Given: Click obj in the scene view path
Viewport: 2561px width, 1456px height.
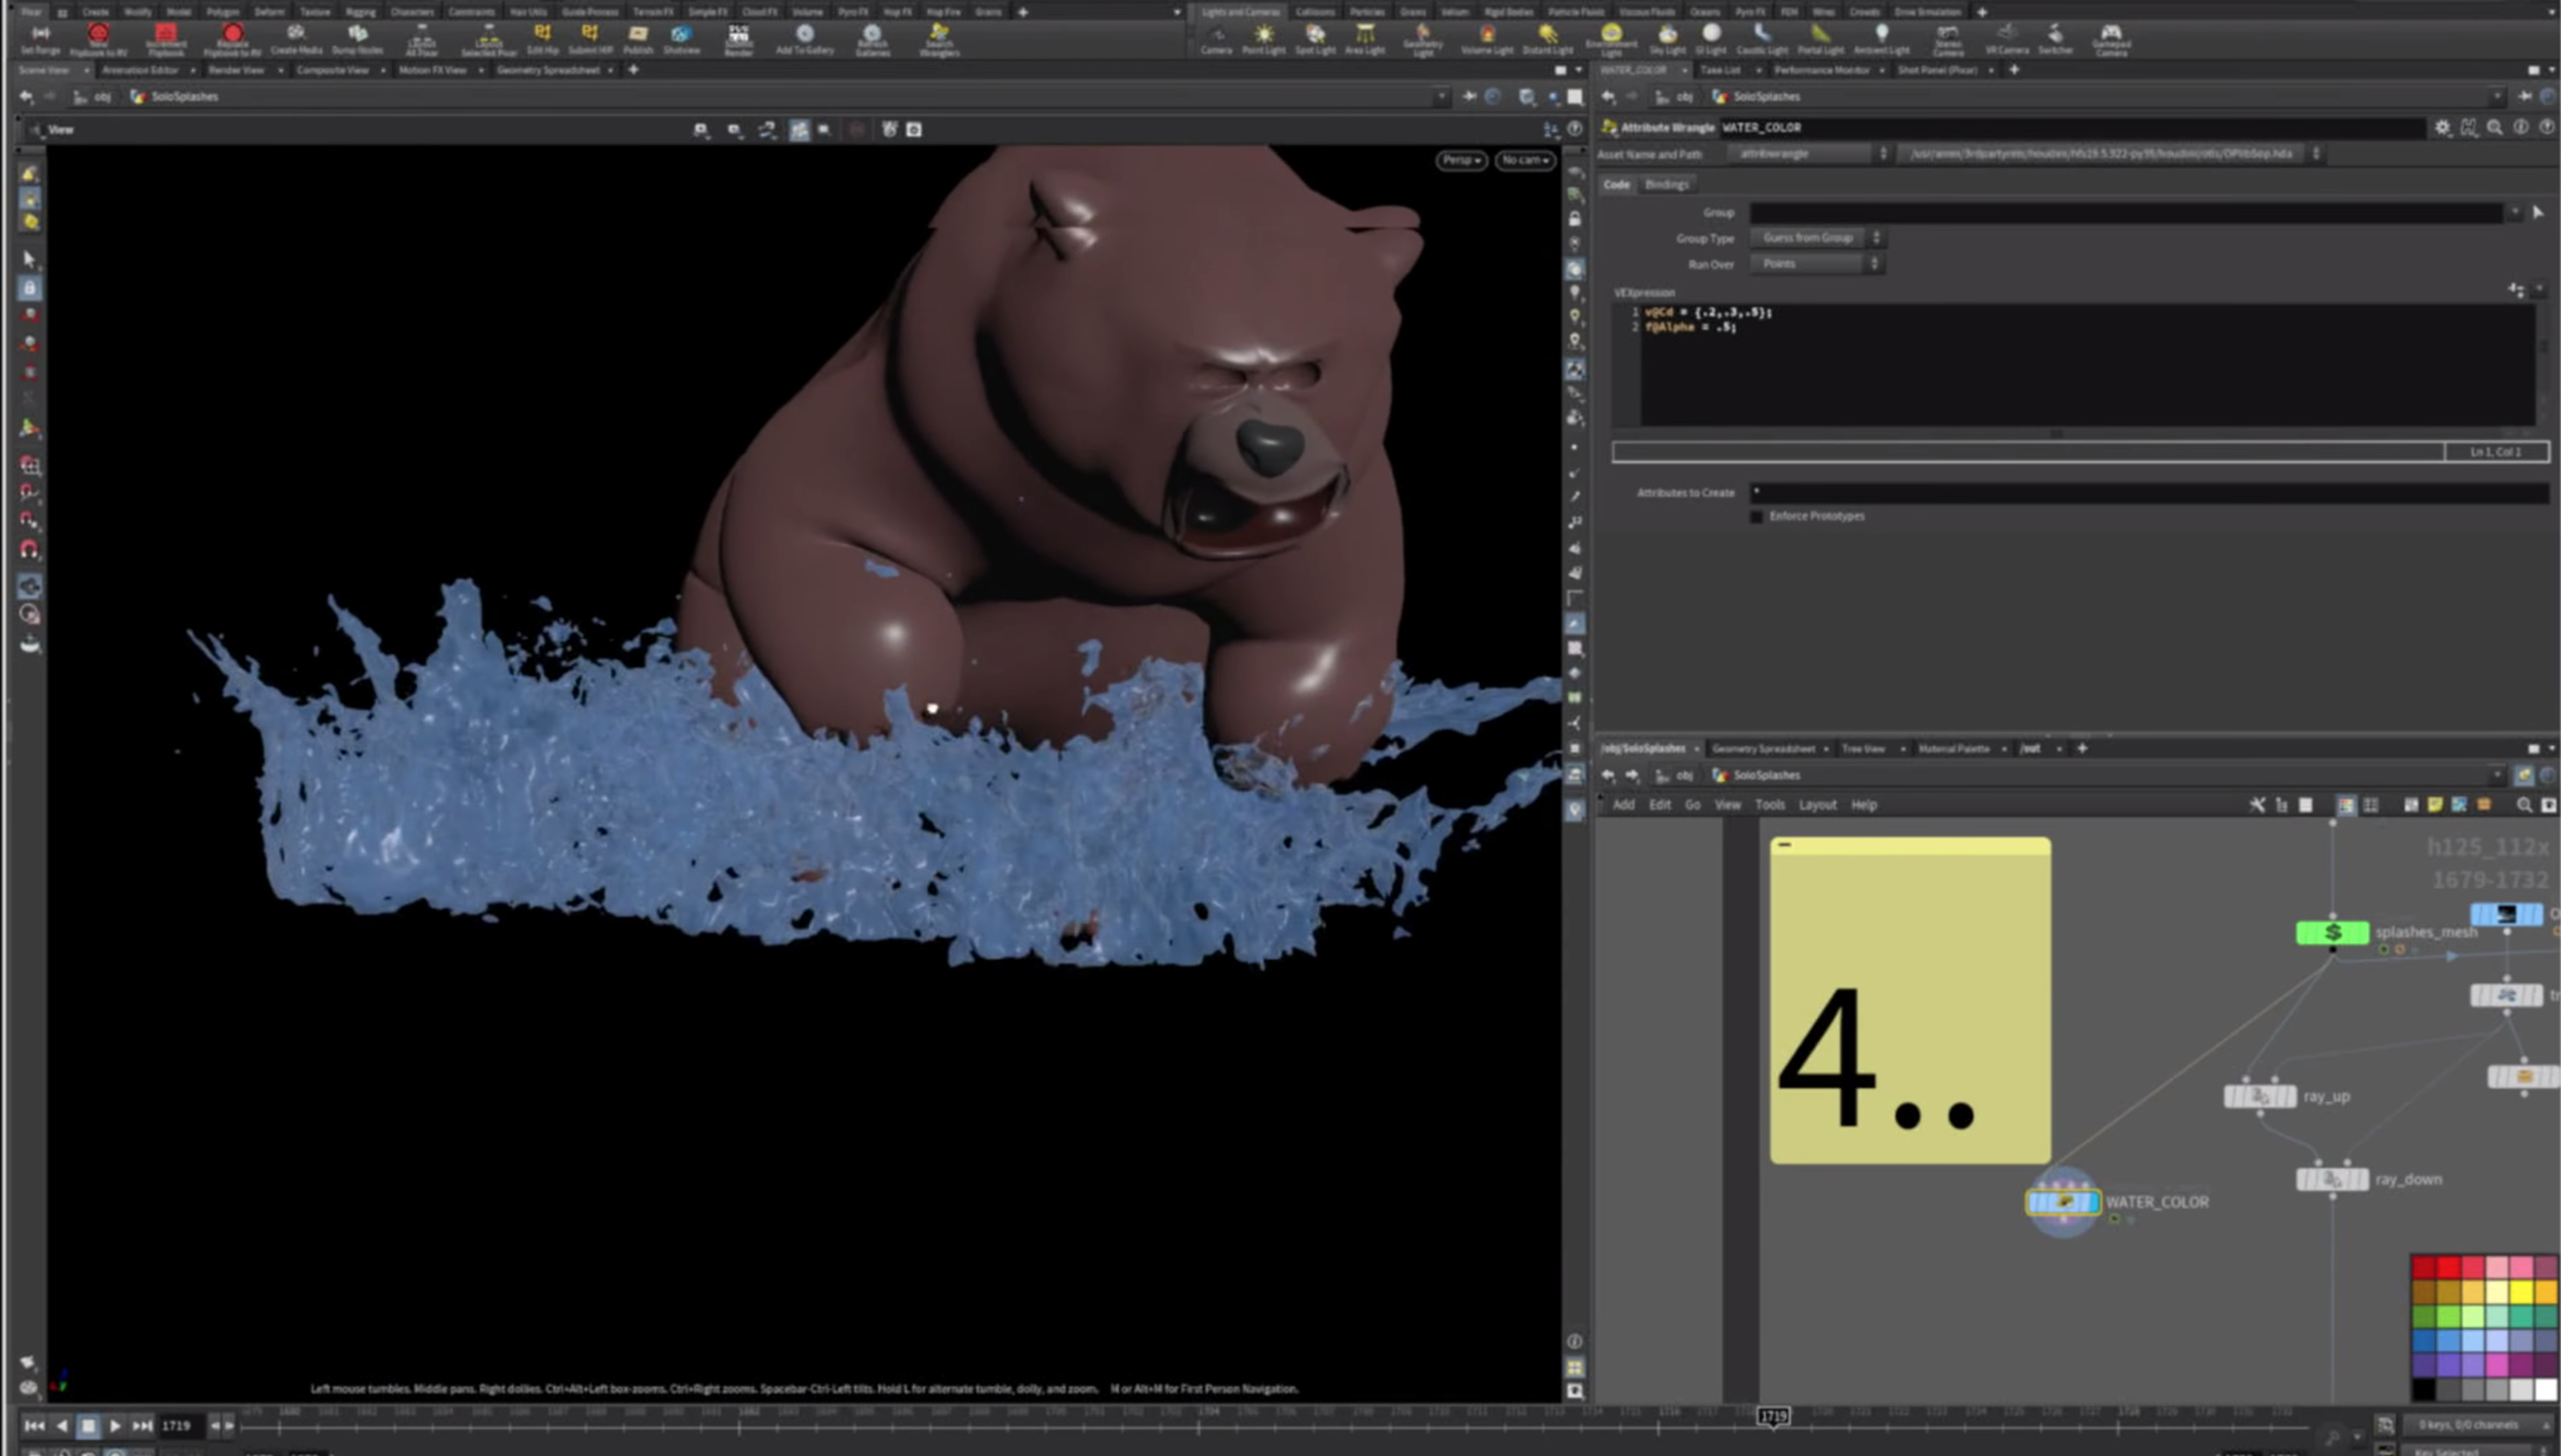Looking at the screenshot, I should 102,97.
